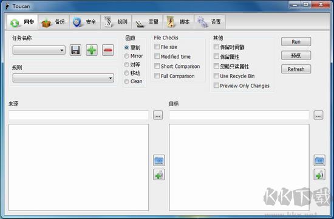Open the 设置 settings tab
Image resolution: width=334 pixels, height=219 pixels.
tap(210, 22)
